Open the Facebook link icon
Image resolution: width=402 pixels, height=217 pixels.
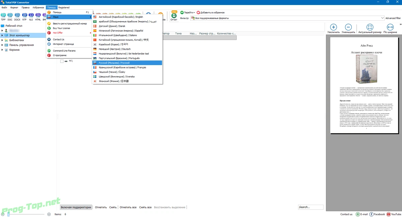371,214
